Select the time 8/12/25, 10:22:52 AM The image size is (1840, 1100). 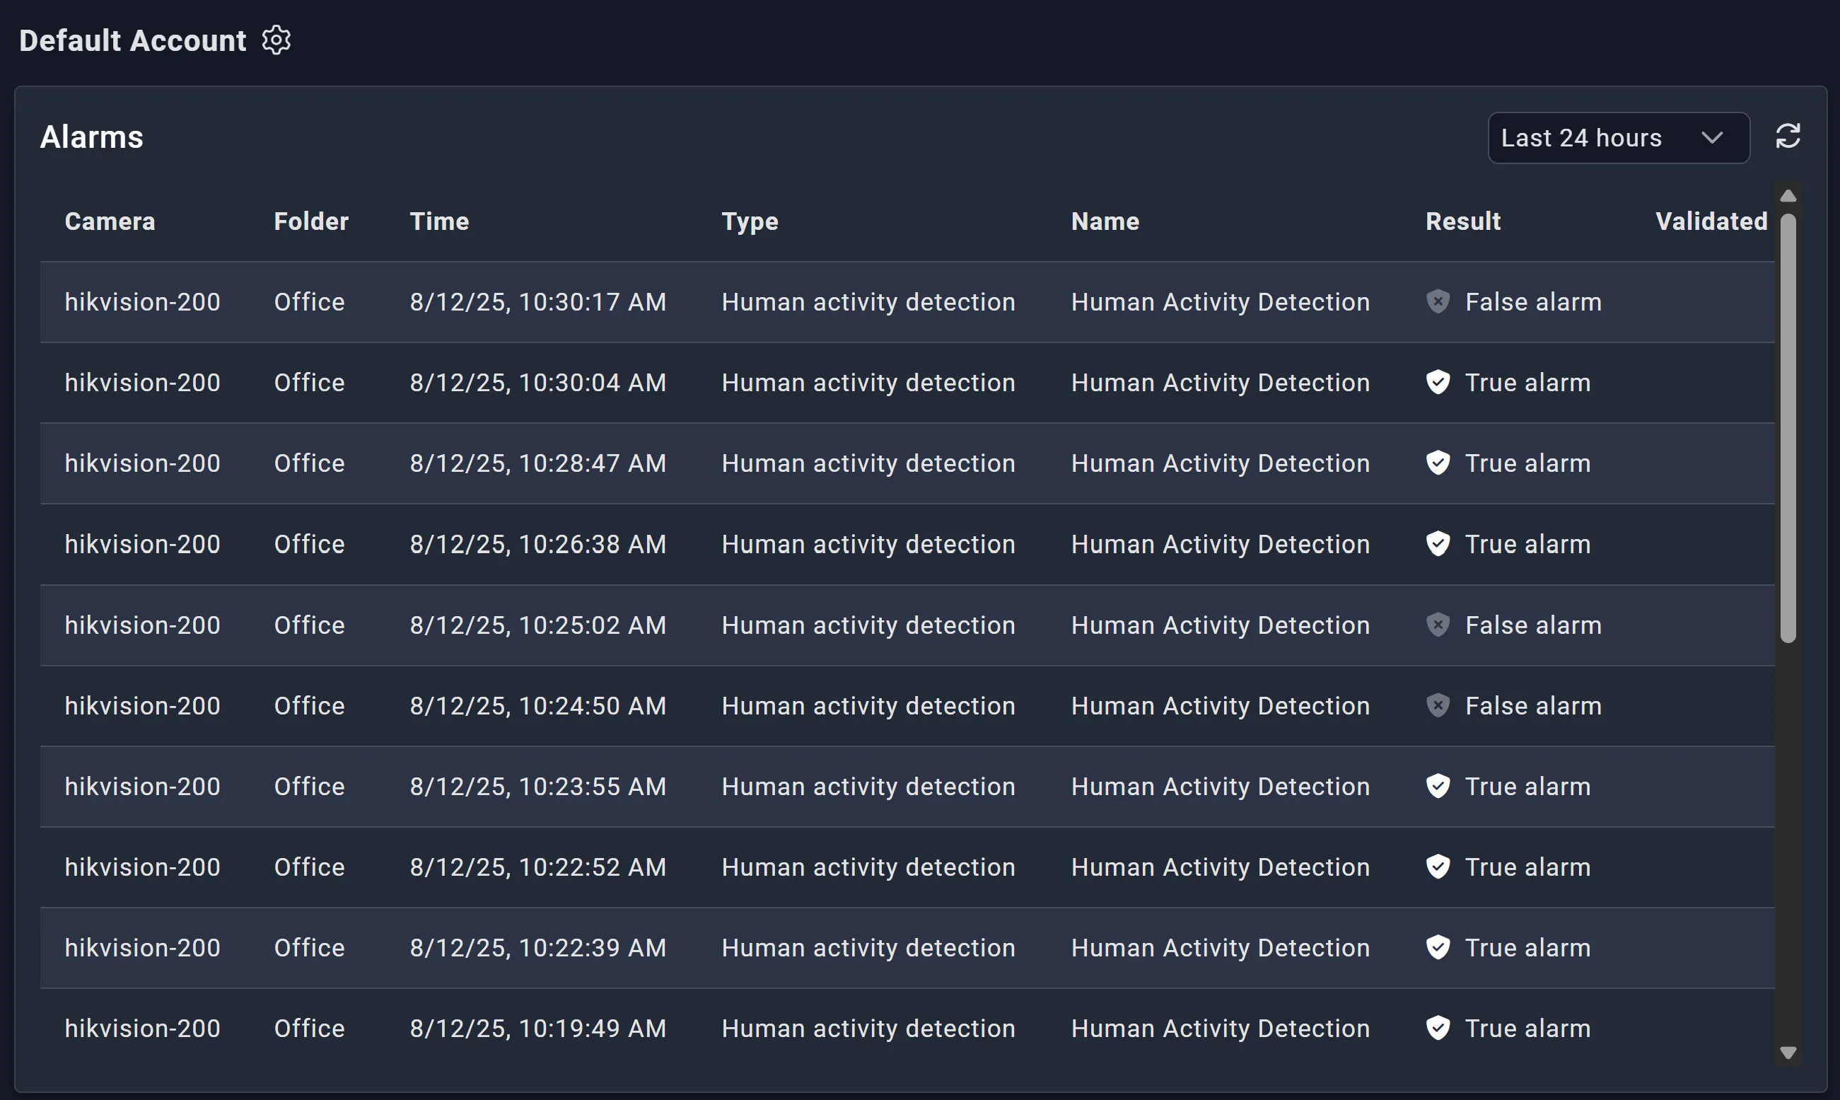click(537, 867)
